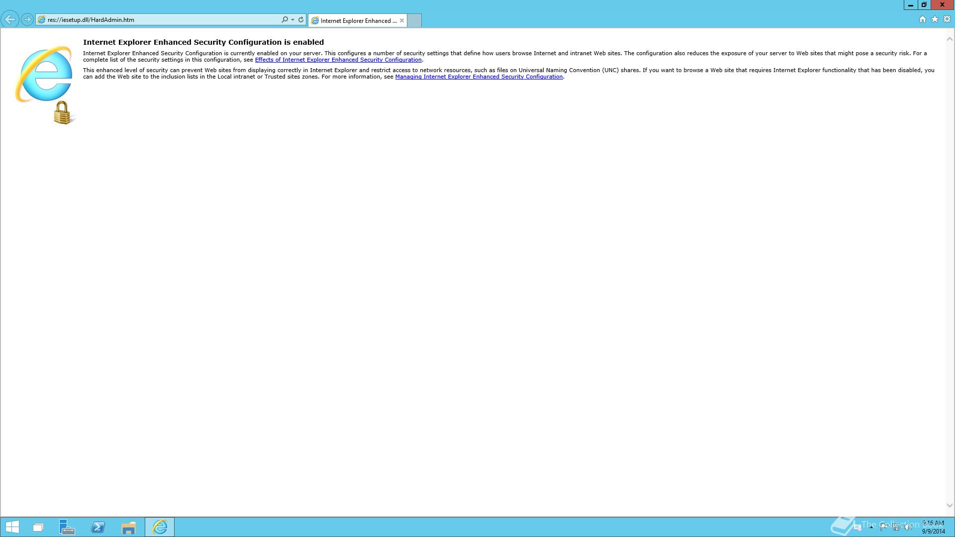Open File Explorer from taskbar

point(129,527)
